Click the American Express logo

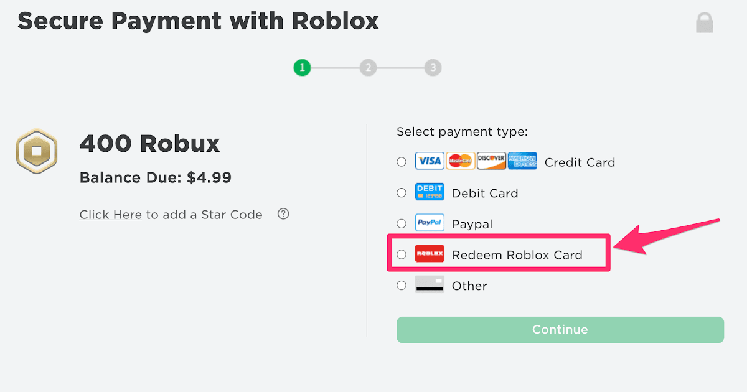(x=522, y=161)
